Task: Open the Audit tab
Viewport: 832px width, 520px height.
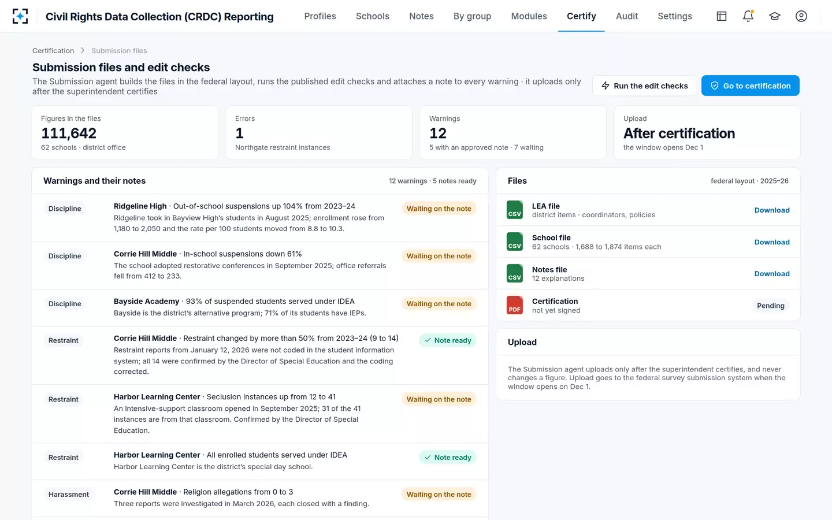Action: click(627, 16)
